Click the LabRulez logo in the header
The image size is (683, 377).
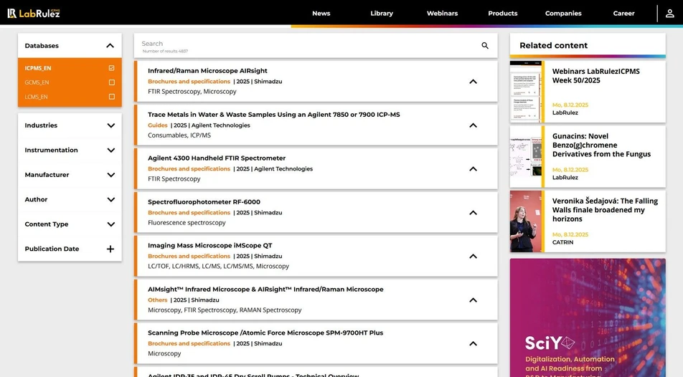(34, 13)
